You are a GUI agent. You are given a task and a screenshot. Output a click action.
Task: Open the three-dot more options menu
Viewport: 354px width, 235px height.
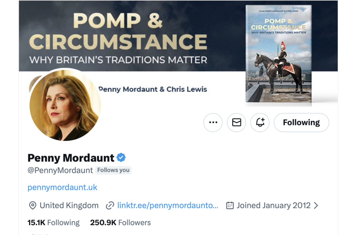click(213, 122)
